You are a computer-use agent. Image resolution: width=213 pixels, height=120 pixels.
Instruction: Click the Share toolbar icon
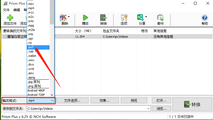[141, 18]
